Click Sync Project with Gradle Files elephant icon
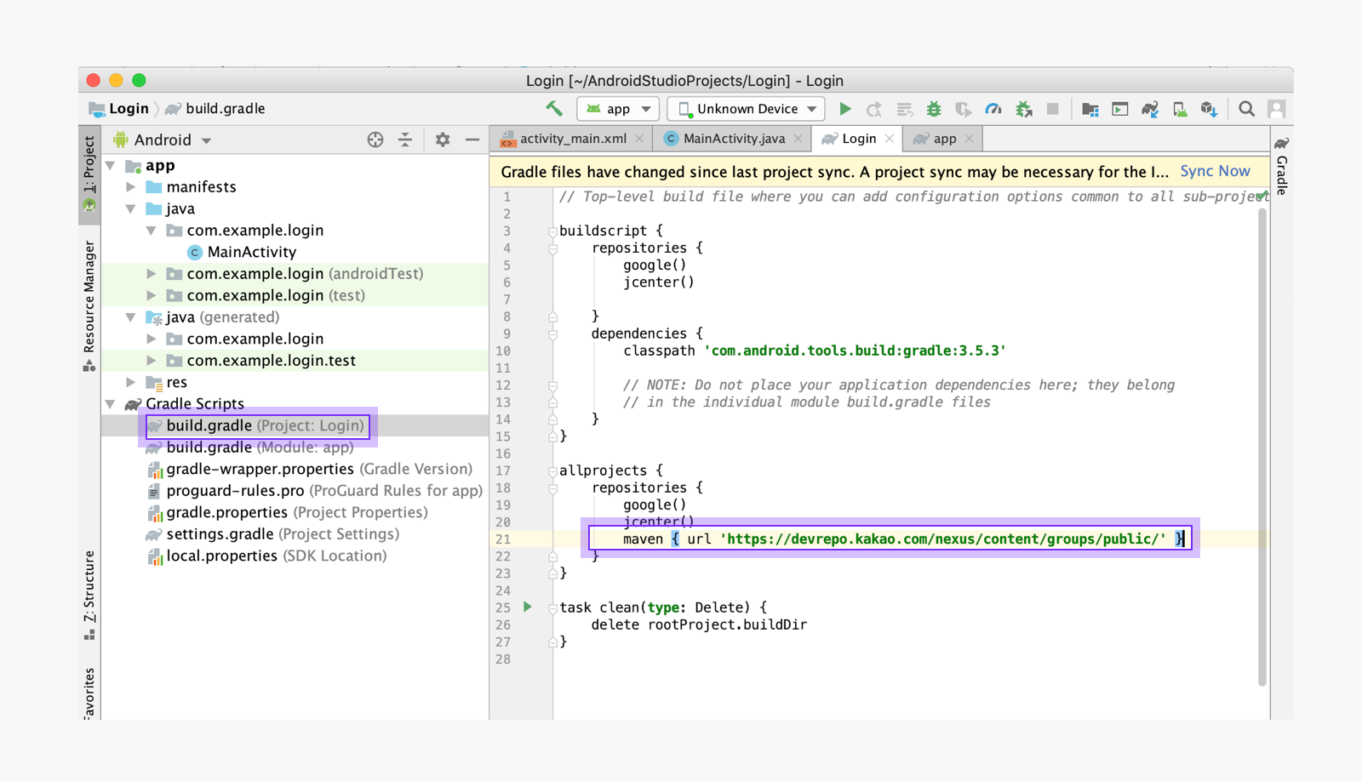 click(x=1150, y=109)
